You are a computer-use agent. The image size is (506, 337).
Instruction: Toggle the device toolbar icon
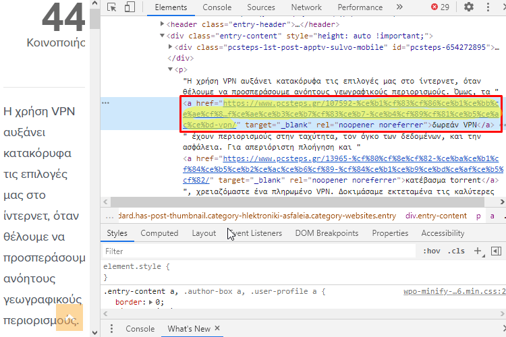130,7
